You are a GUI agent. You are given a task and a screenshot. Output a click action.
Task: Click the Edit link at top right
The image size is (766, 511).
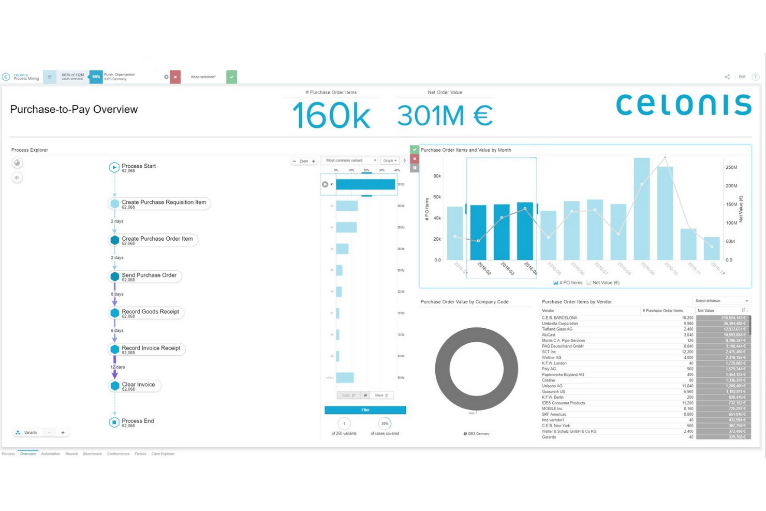pyautogui.click(x=742, y=77)
